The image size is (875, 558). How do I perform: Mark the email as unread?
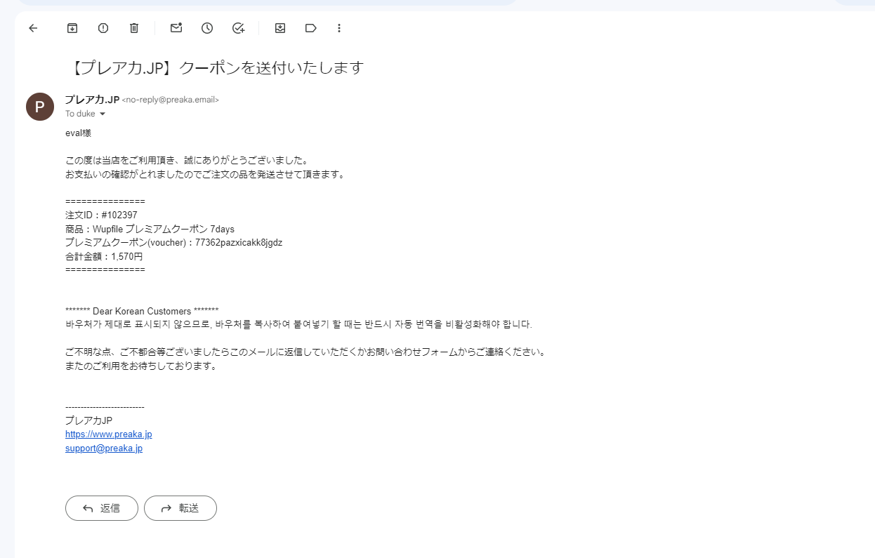tap(176, 28)
